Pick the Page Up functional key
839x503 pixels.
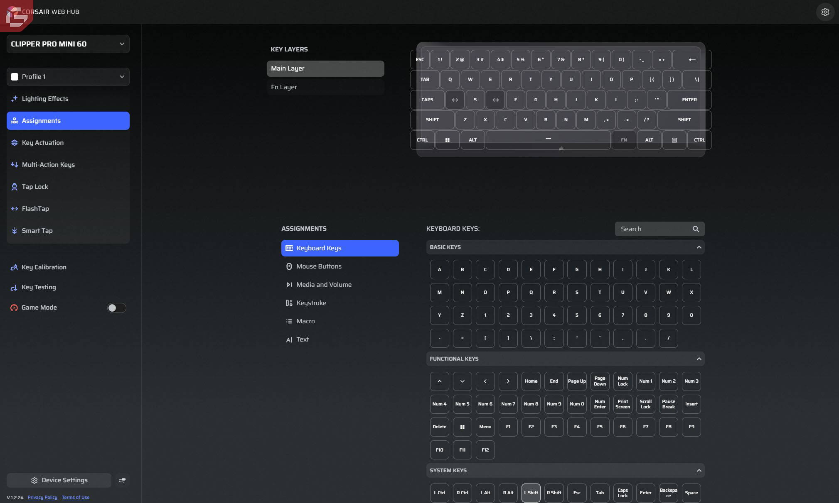pyautogui.click(x=577, y=381)
